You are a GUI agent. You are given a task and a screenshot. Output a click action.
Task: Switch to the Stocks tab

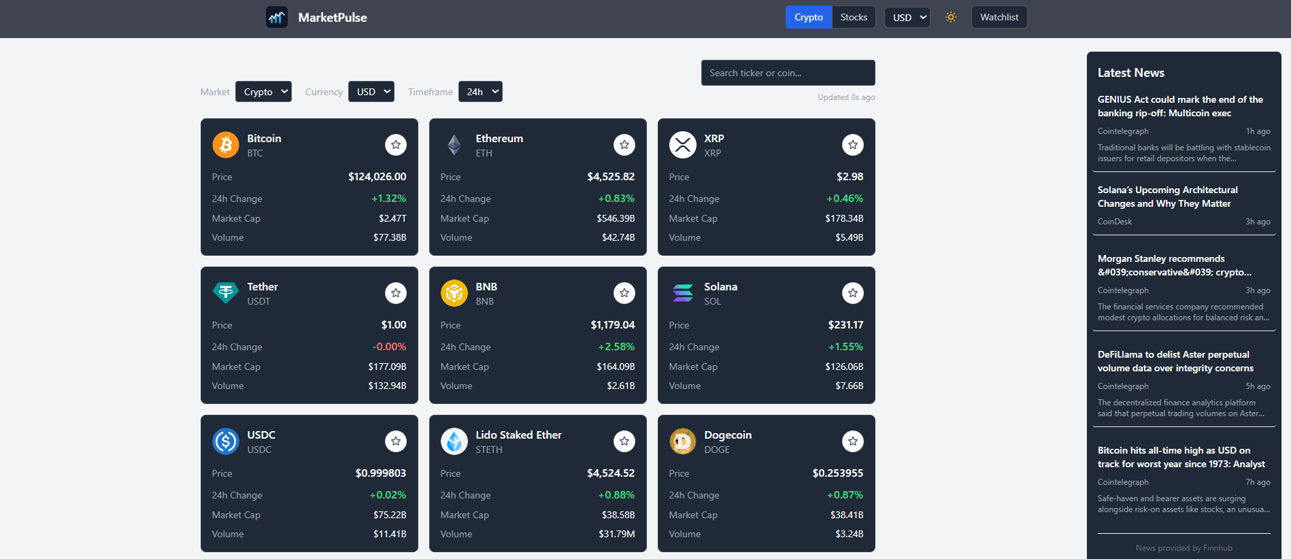(854, 17)
